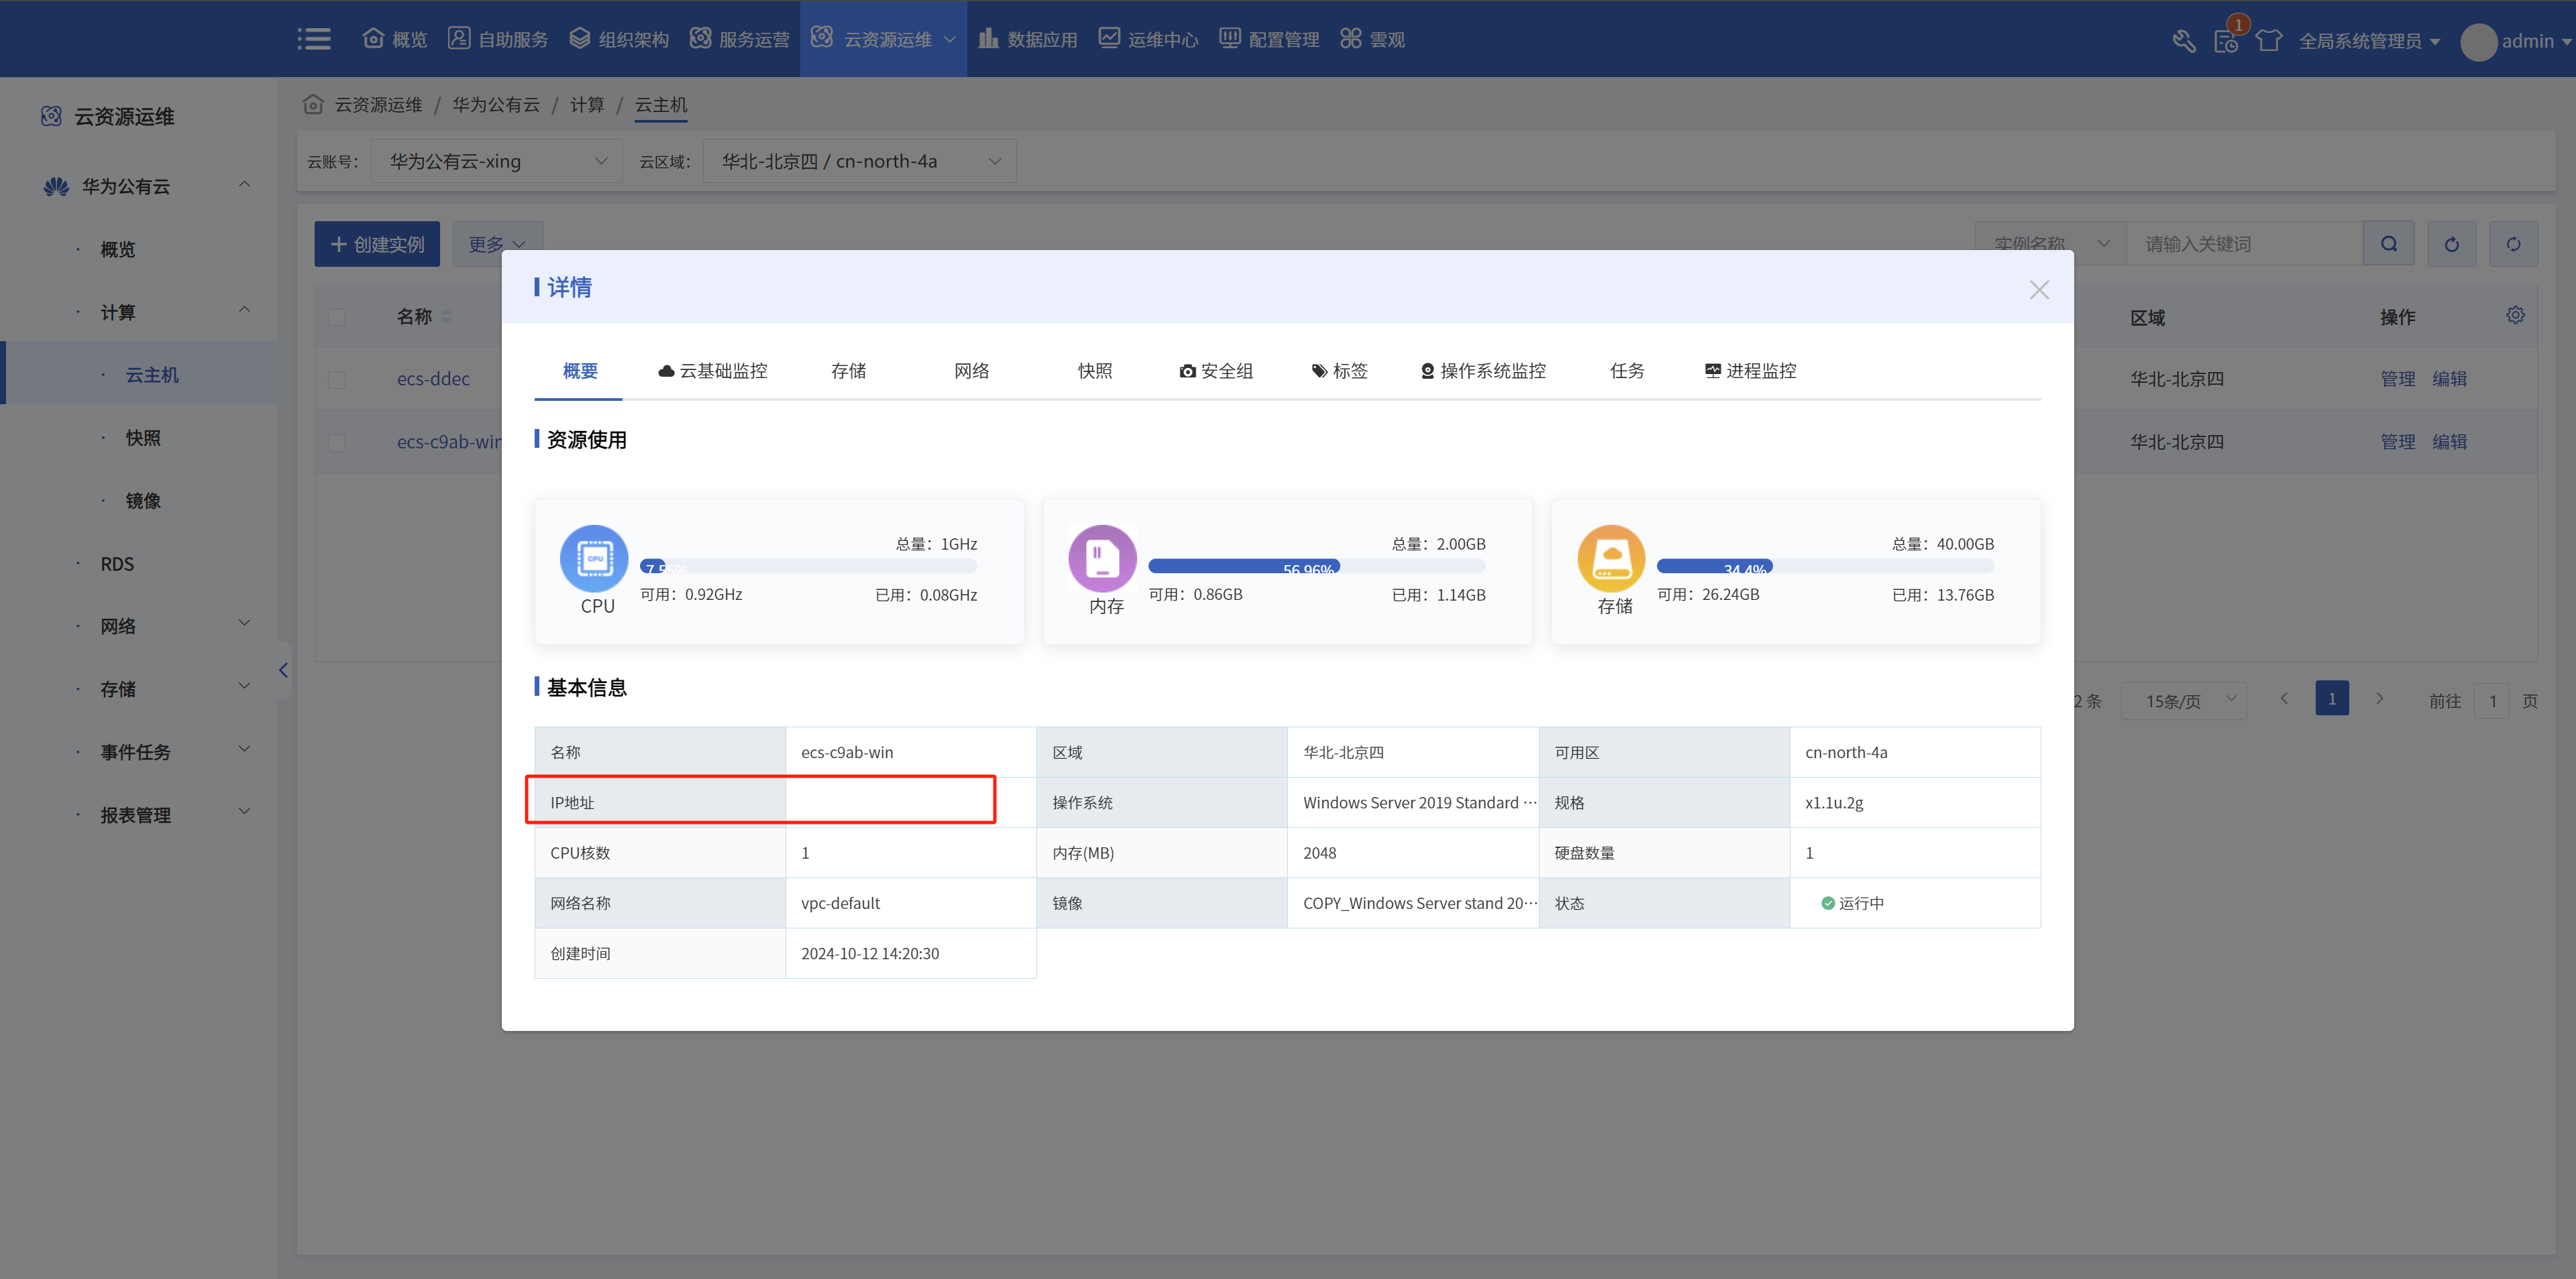The width and height of the screenshot is (2576, 1279).
Task: Open the notification task icon with badge
Action: [2227, 40]
